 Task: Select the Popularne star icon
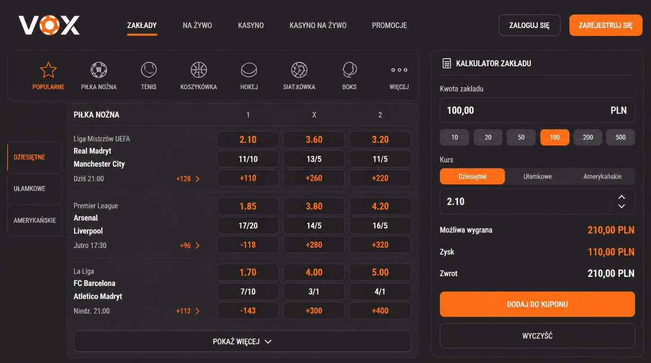(x=48, y=70)
